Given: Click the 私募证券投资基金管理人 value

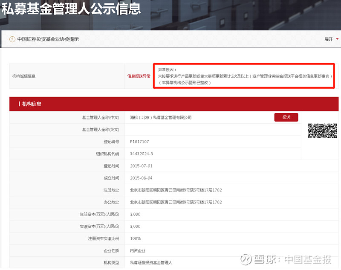Looking at the screenshot, I should click(151, 263).
